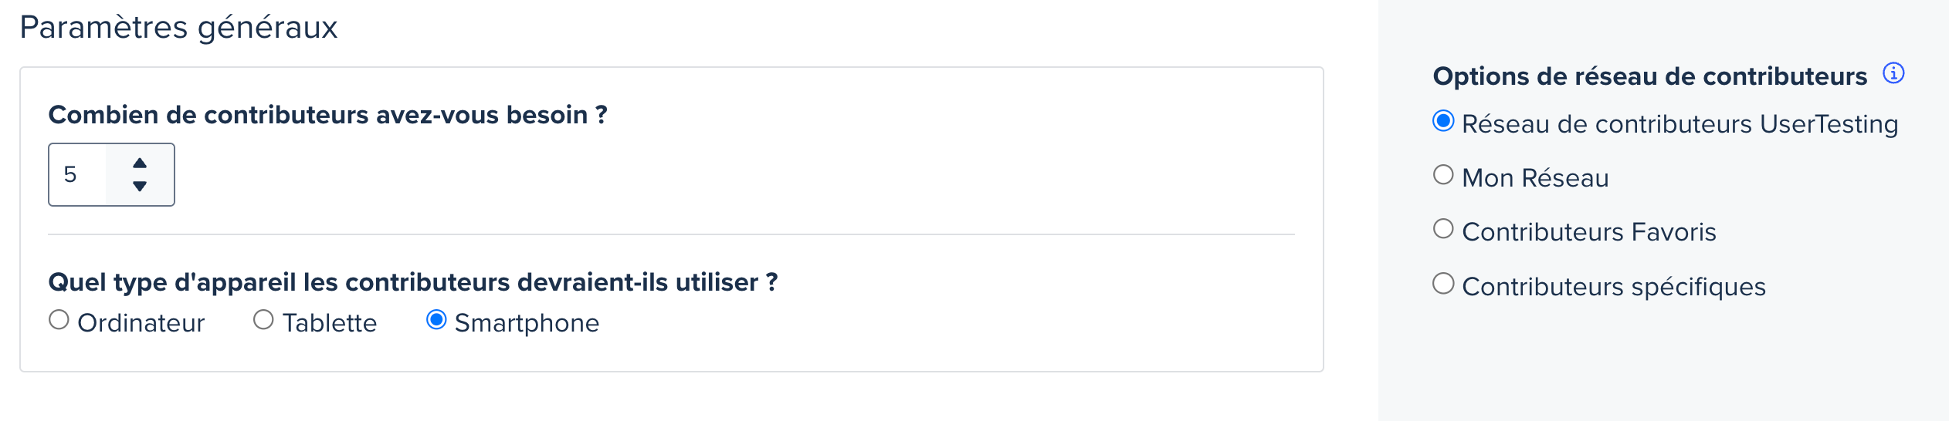The height and width of the screenshot is (421, 1949).
Task: Click the Paramètres généraux heading
Action: [178, 28]
